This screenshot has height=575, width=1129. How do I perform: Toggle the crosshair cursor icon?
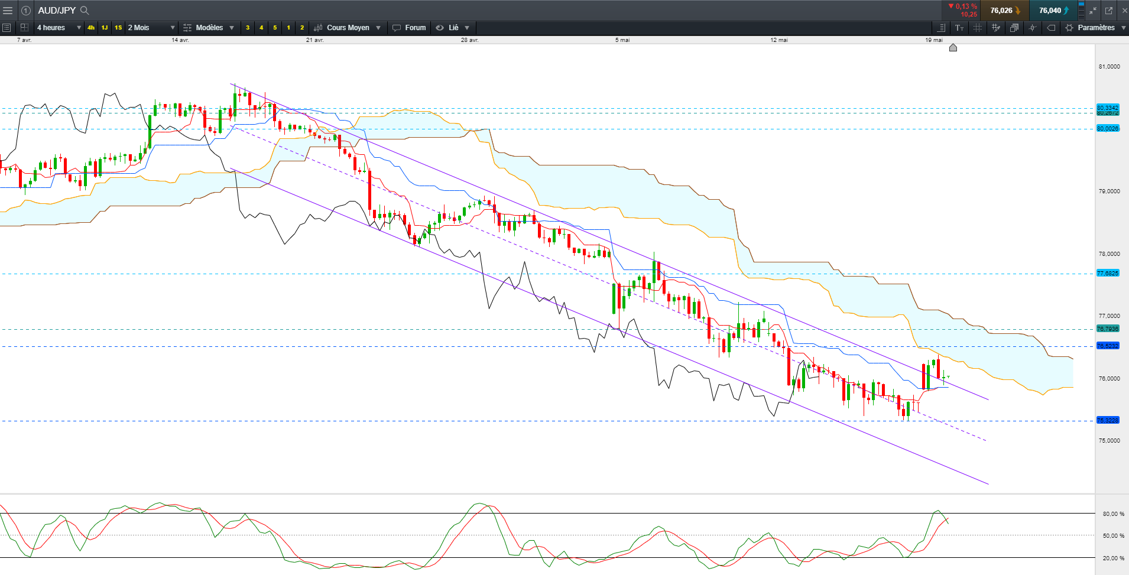coord(1033,28)
